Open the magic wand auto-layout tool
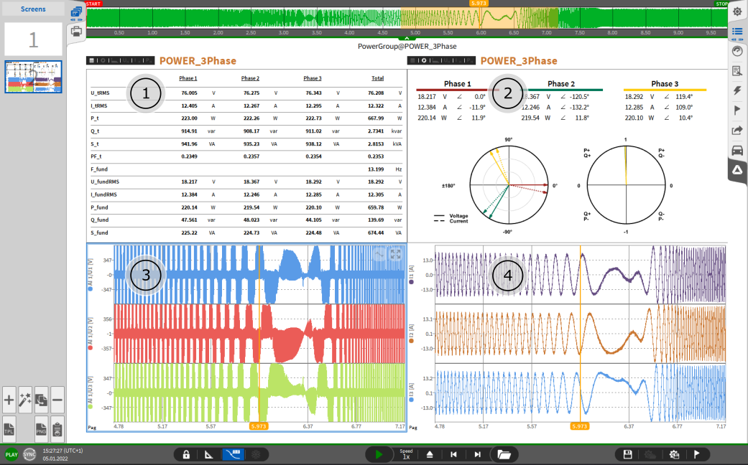The width and height of the screenshot is (748, 465). pos(25,400)
